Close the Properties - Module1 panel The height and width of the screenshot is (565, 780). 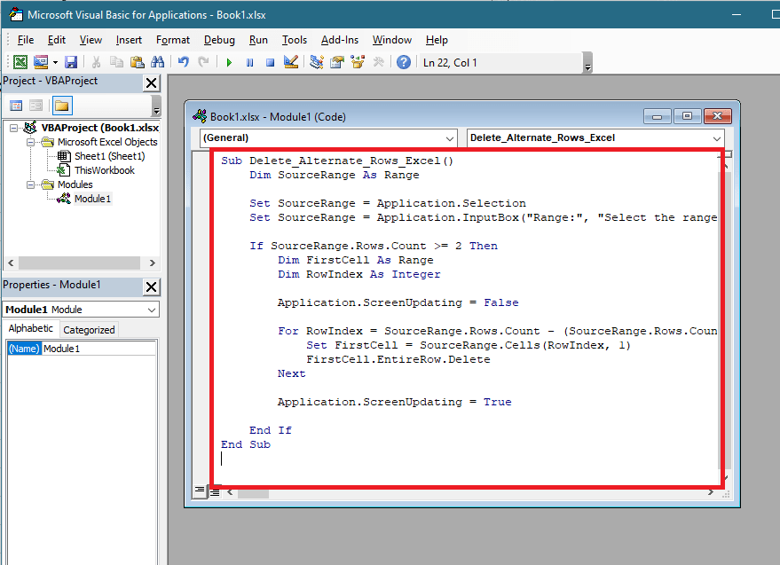(151, 287)
